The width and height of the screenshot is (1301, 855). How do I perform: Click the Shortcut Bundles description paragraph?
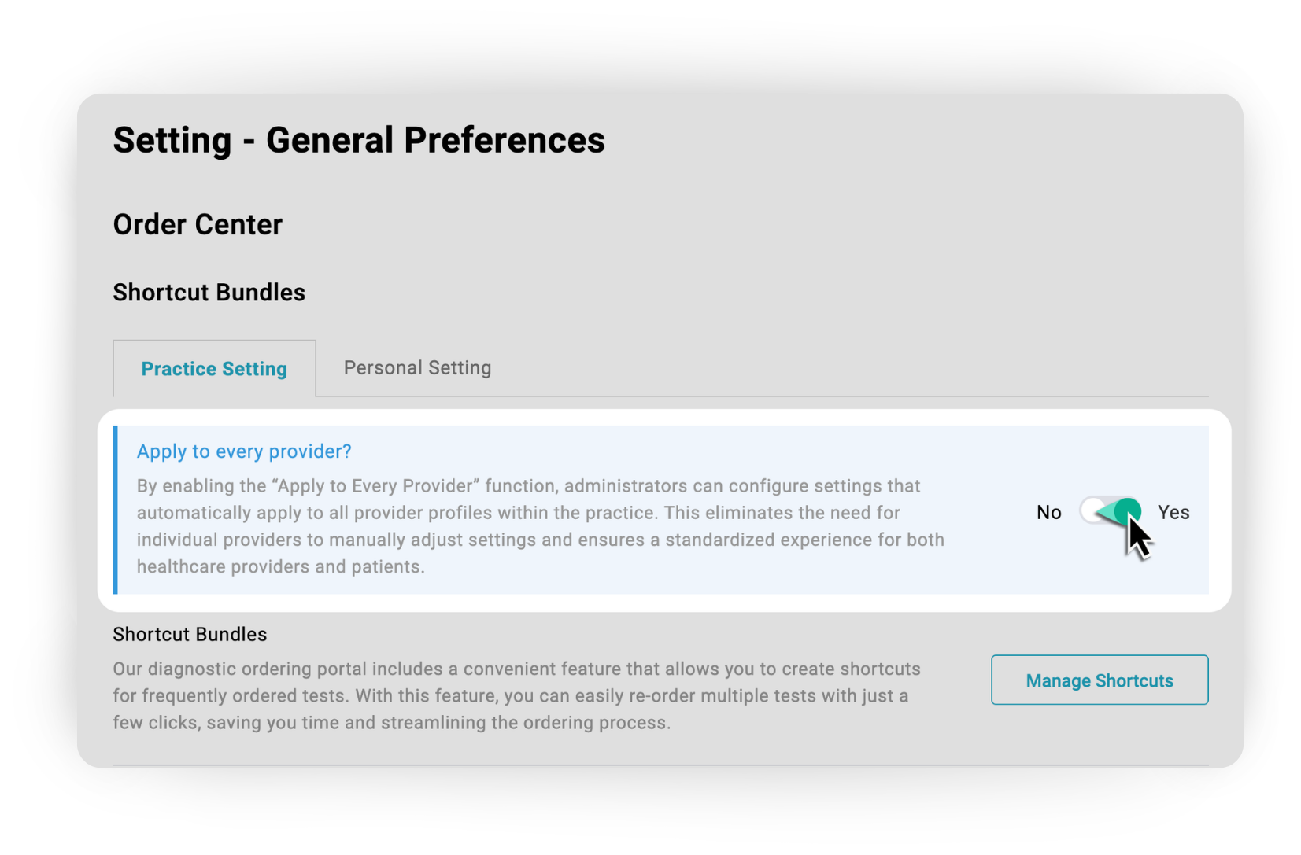(516, 696)
